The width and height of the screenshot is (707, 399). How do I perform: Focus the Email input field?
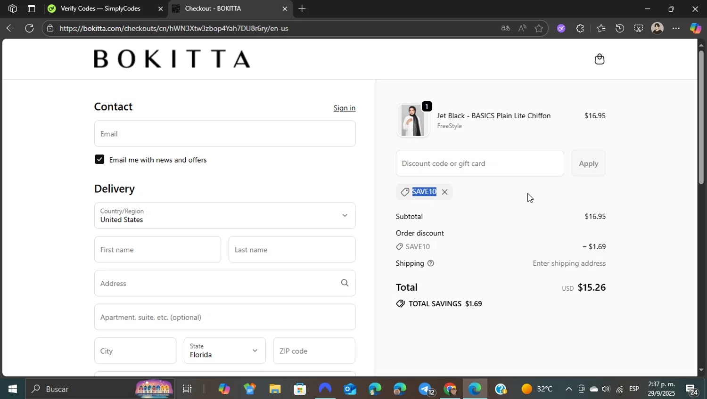225,133
